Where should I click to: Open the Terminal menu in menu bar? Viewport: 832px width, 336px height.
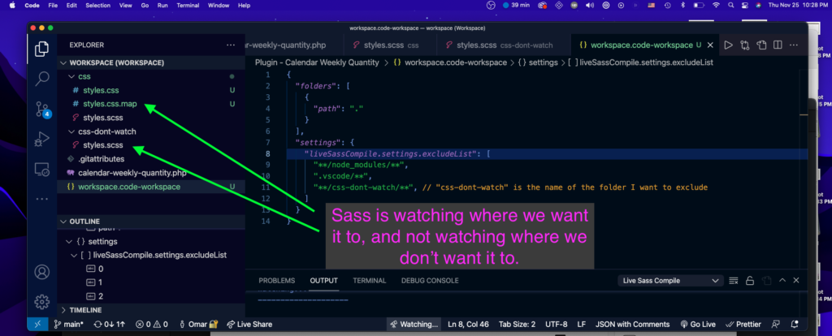tap(188, 6)
